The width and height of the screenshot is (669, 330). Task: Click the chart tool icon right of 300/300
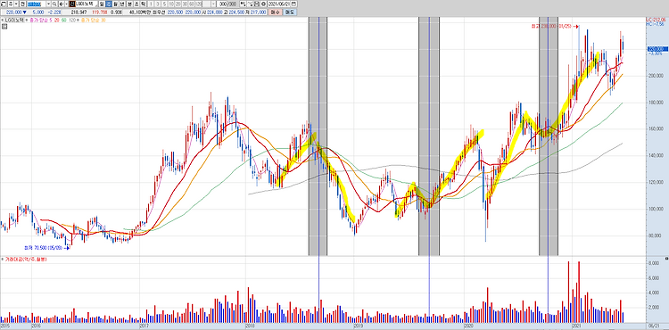coord(243,4)
